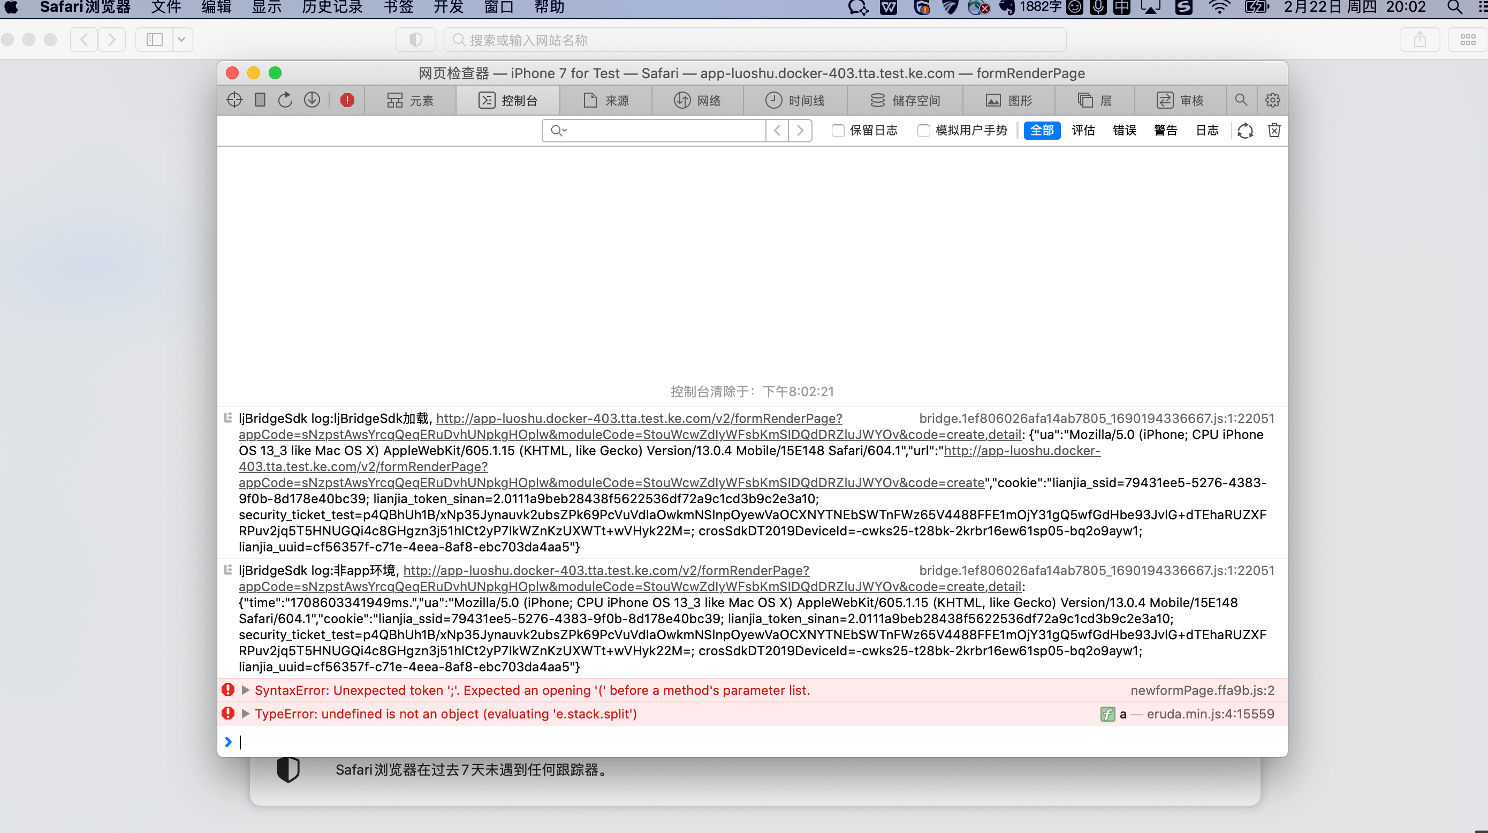Toggle device responsive design icon
This screenshot has height=833, width=1488.
(x=260, y=100)
